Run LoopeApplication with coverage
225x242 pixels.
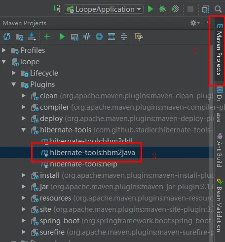coord(175,9)
